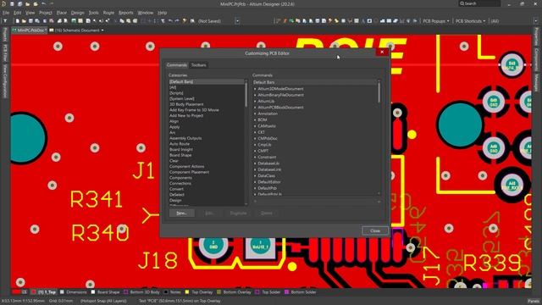
Task: Open the Route menu
Action: coord(108,13)
